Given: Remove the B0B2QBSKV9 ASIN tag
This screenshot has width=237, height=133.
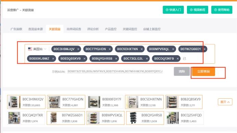Looking at the screenshot, I should tap(84, 59).
